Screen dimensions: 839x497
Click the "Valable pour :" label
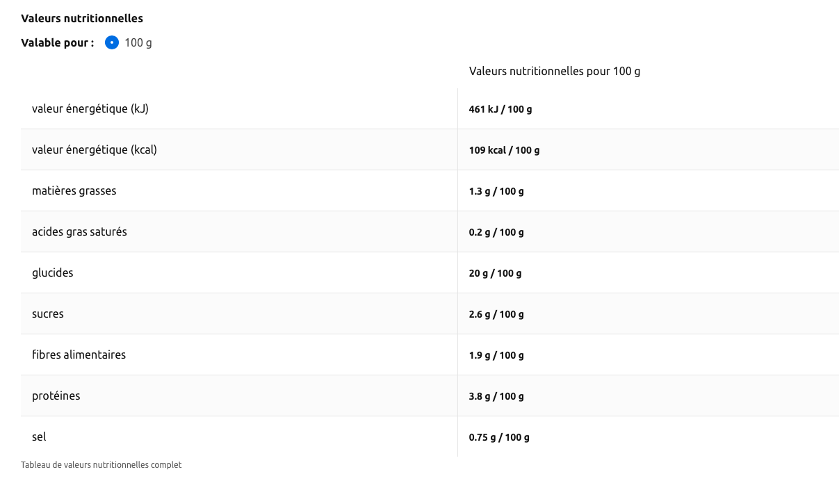point(58,43)
